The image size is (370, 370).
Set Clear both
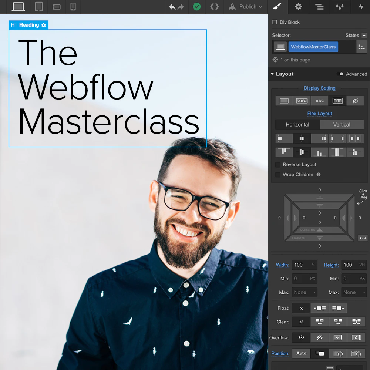pyautogui.click(x=356, y=322)
